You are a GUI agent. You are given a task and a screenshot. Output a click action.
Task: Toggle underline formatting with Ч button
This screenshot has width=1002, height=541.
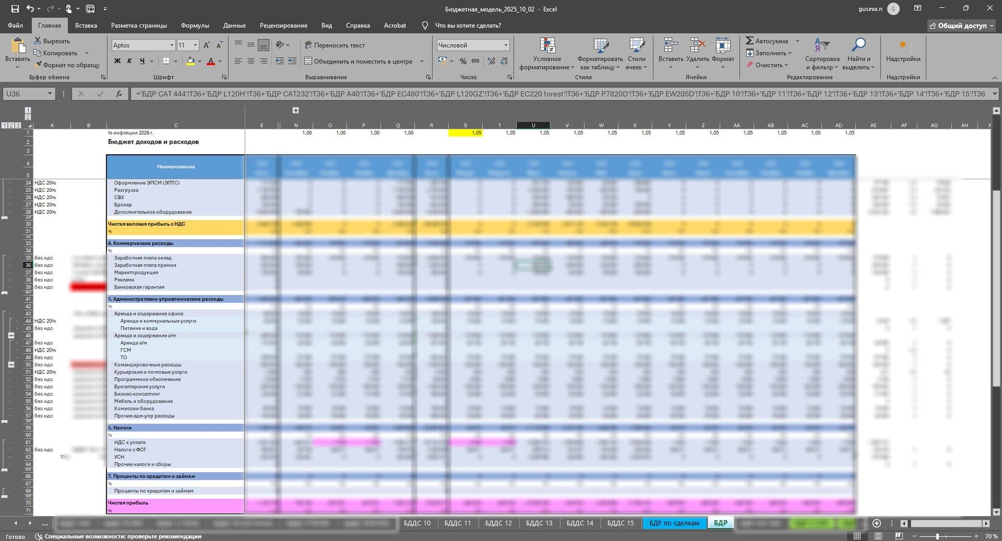(142, 61)
